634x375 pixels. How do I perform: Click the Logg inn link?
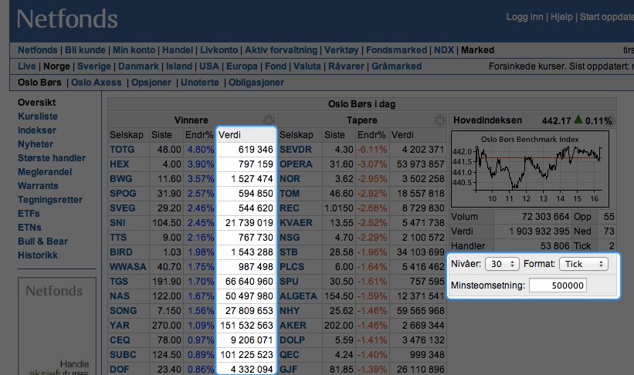click(524, 17)
